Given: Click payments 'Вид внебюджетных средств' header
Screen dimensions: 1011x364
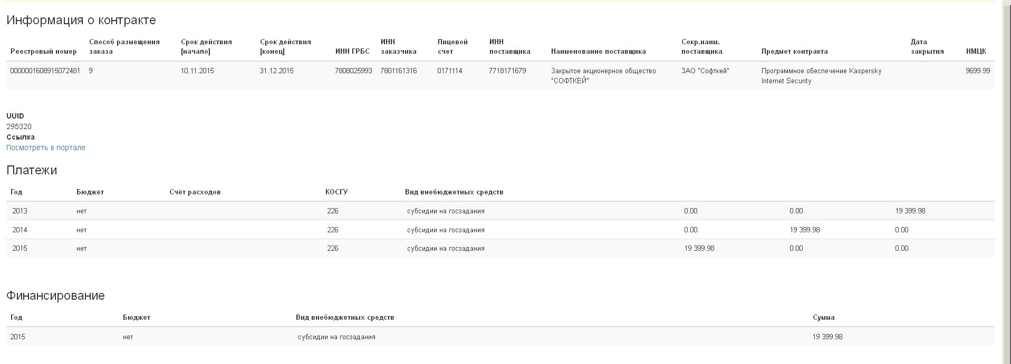Looking at the screenshot, I should 454,192.
